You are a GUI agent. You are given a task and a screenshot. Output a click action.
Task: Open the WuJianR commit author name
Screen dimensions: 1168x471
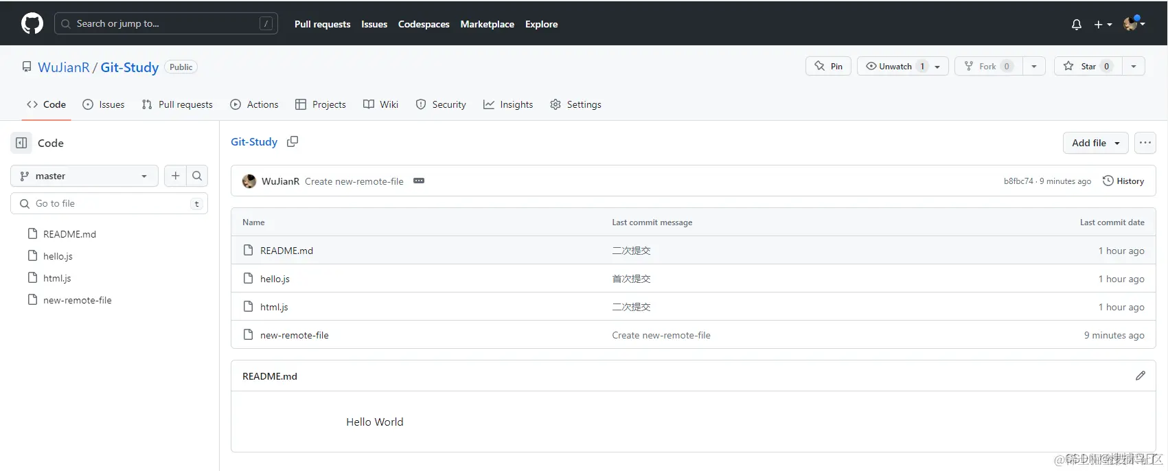click(x=280, y=181)
